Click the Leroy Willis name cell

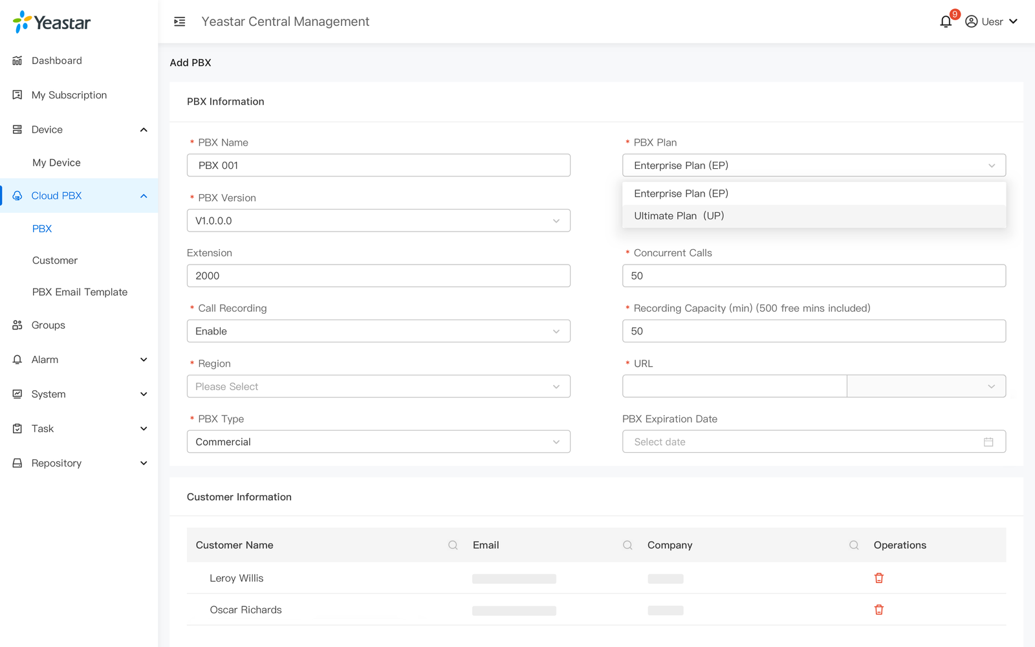click(236, 578)
